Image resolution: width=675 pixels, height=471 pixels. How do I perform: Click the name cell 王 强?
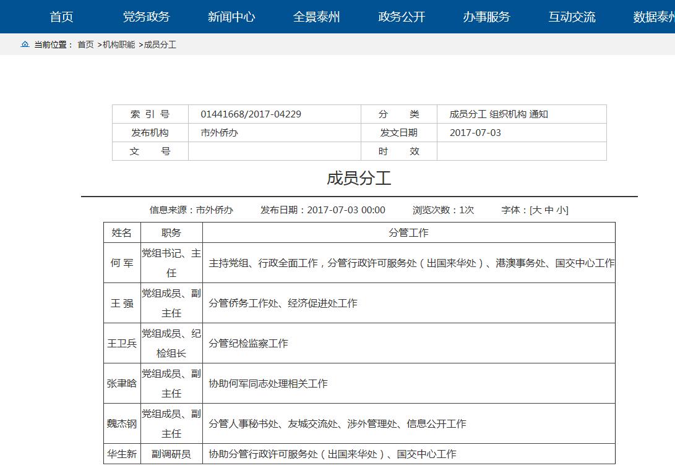point(122,303)
